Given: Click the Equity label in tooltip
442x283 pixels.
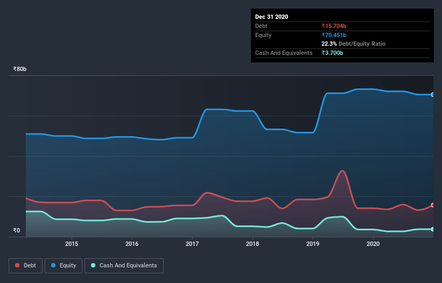Looking at the screenshot, I should (263, 35).
